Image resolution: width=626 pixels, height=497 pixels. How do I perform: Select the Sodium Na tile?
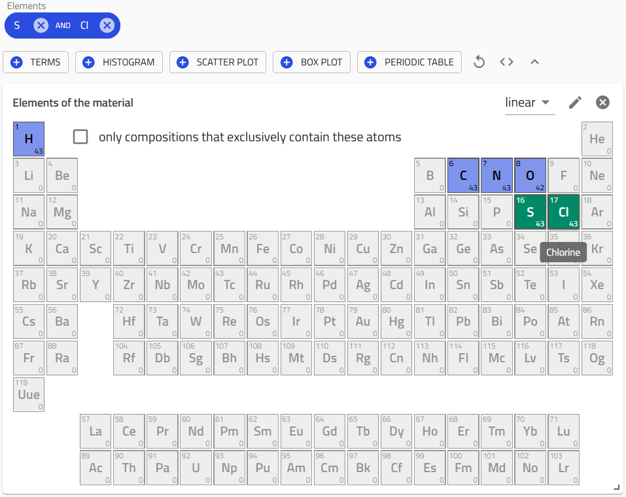(29, 212)
